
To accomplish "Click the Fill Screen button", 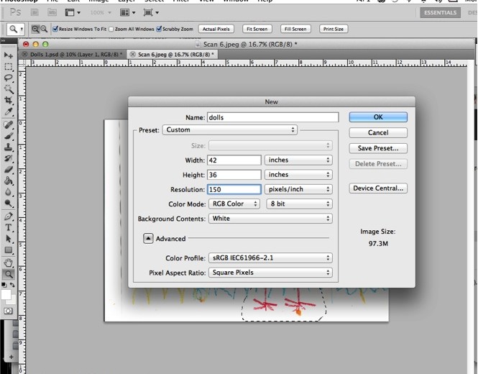I will click(x=295, y=29).
